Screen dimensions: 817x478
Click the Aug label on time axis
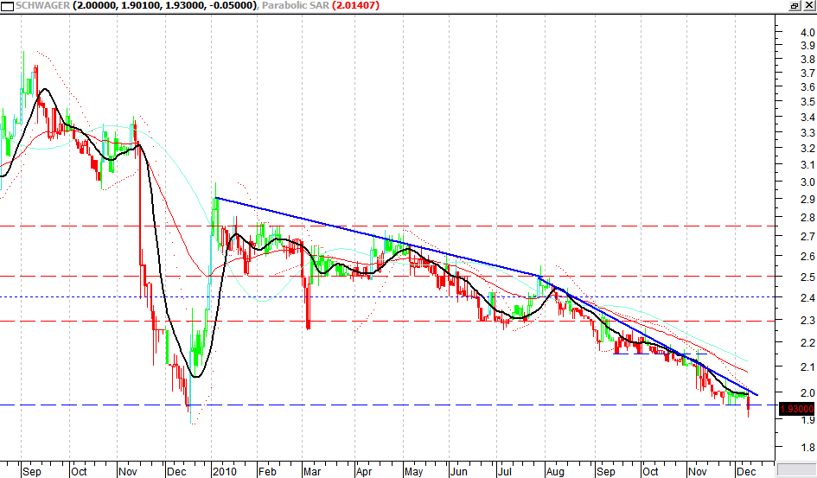pos(555,471)
